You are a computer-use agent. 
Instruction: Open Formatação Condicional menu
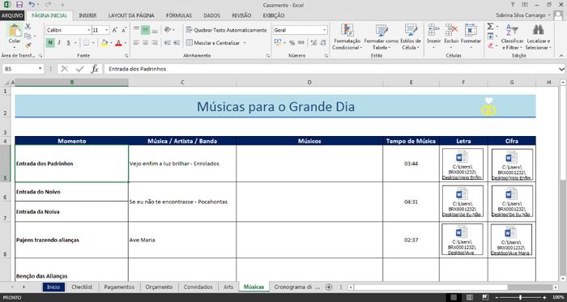347,37
